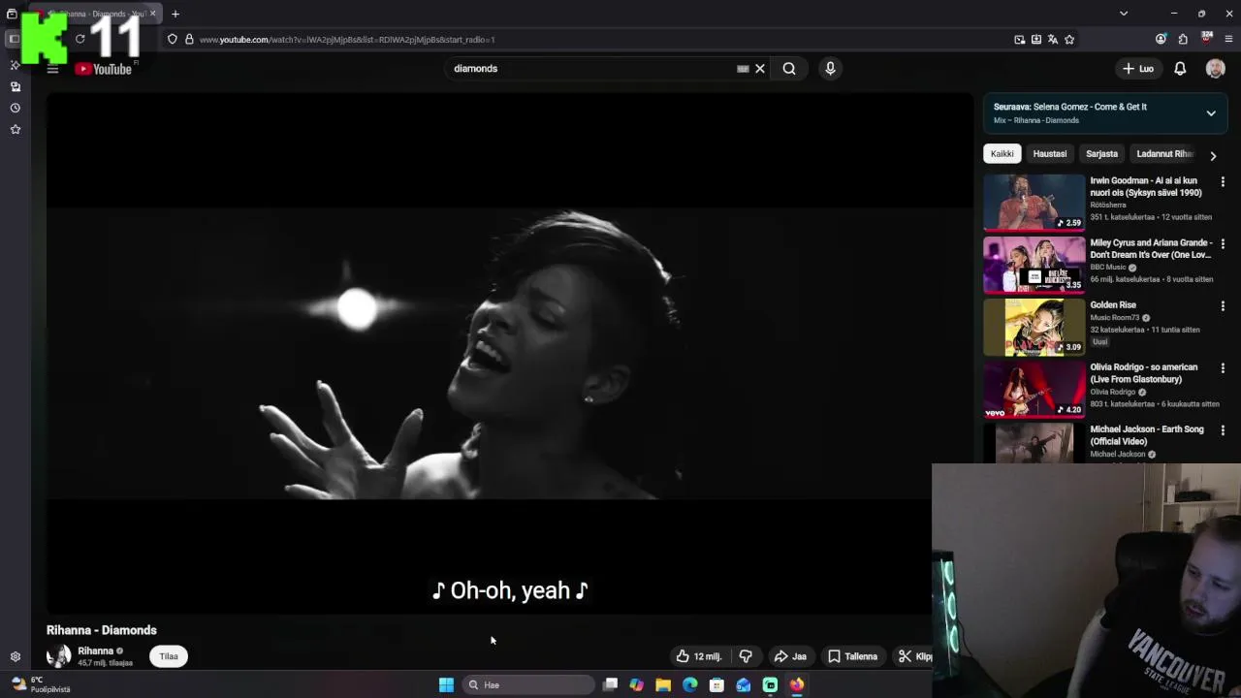Image resolution: width=1241 pixels, height=698 pixels.
Task: Click the browser address bar URL
Action: [347, 40]
